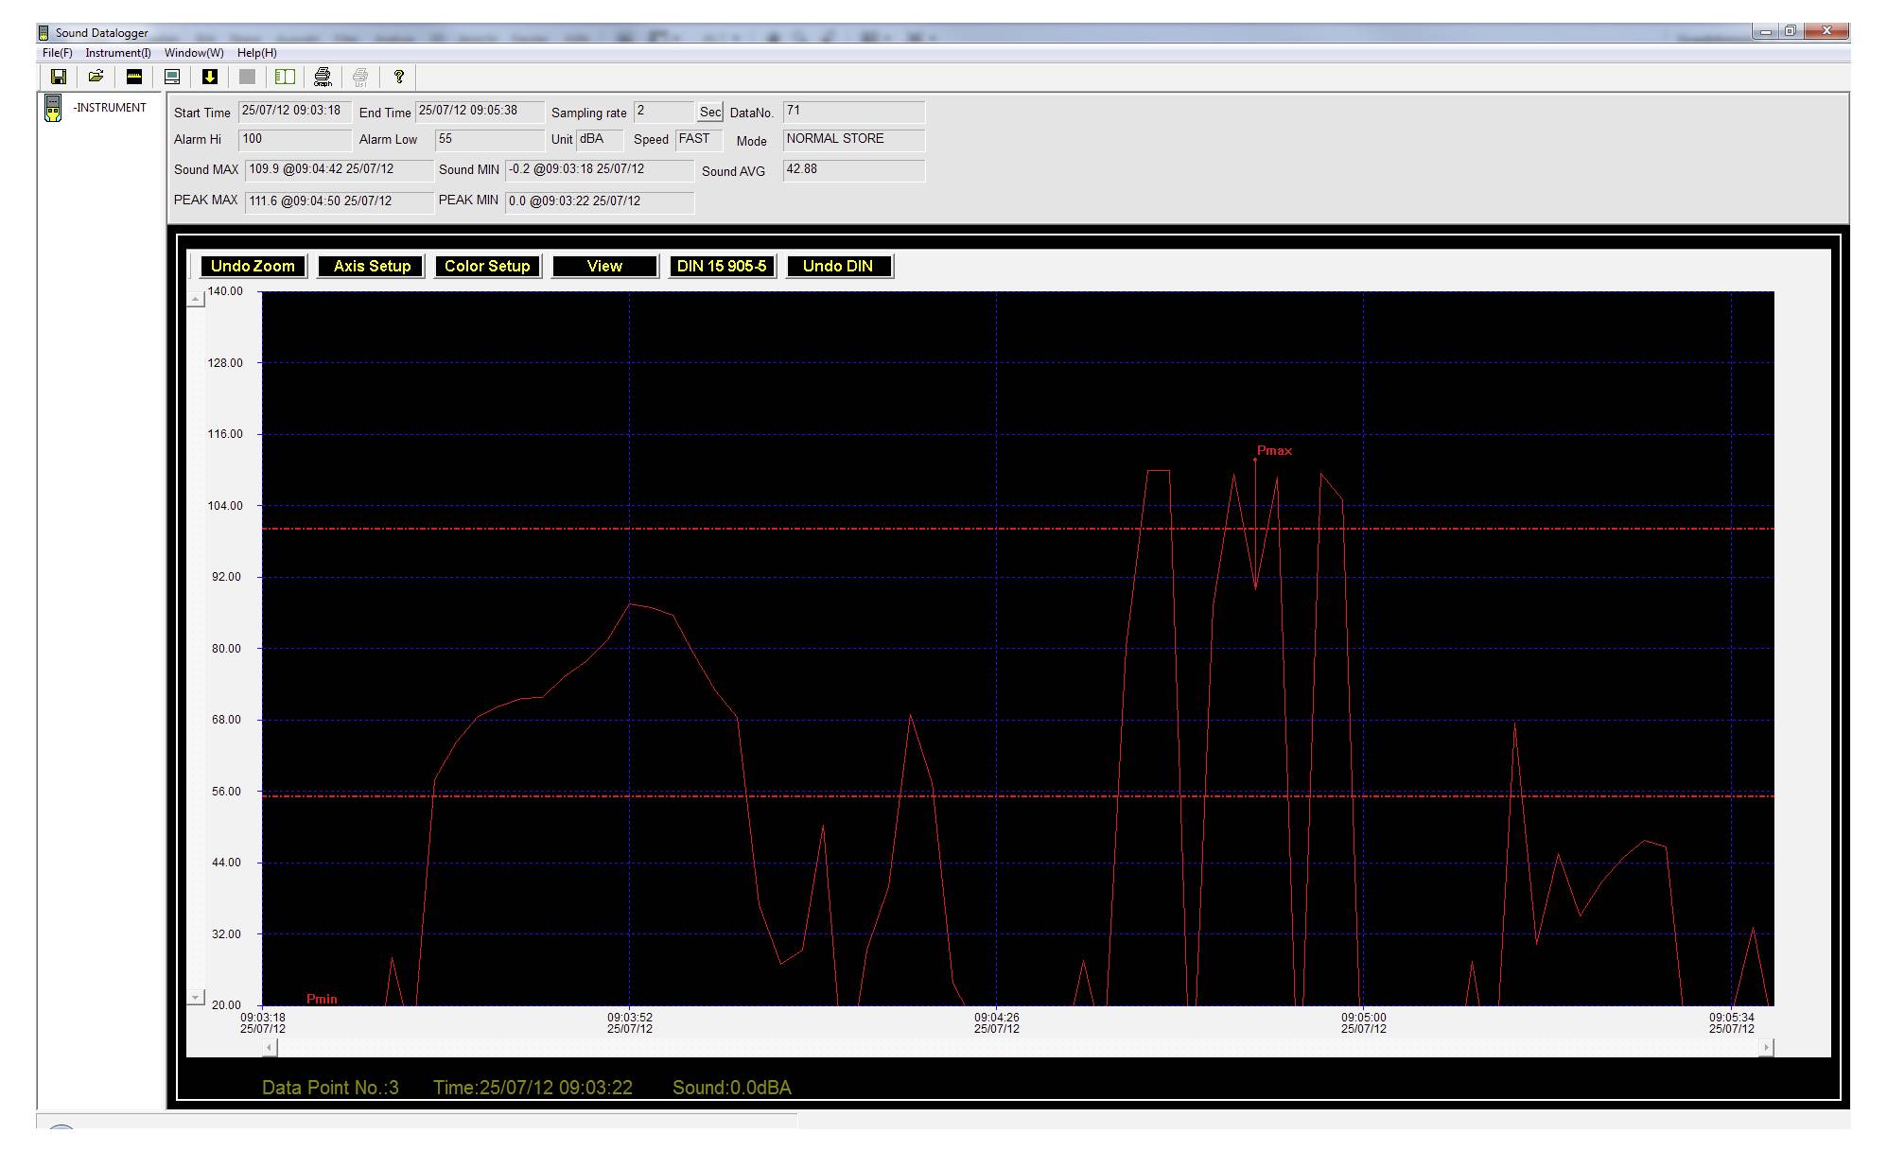Click the Alarm Hi value field
The width and height of the screenshot is (1887, 1151).
[x=294, y=140]
